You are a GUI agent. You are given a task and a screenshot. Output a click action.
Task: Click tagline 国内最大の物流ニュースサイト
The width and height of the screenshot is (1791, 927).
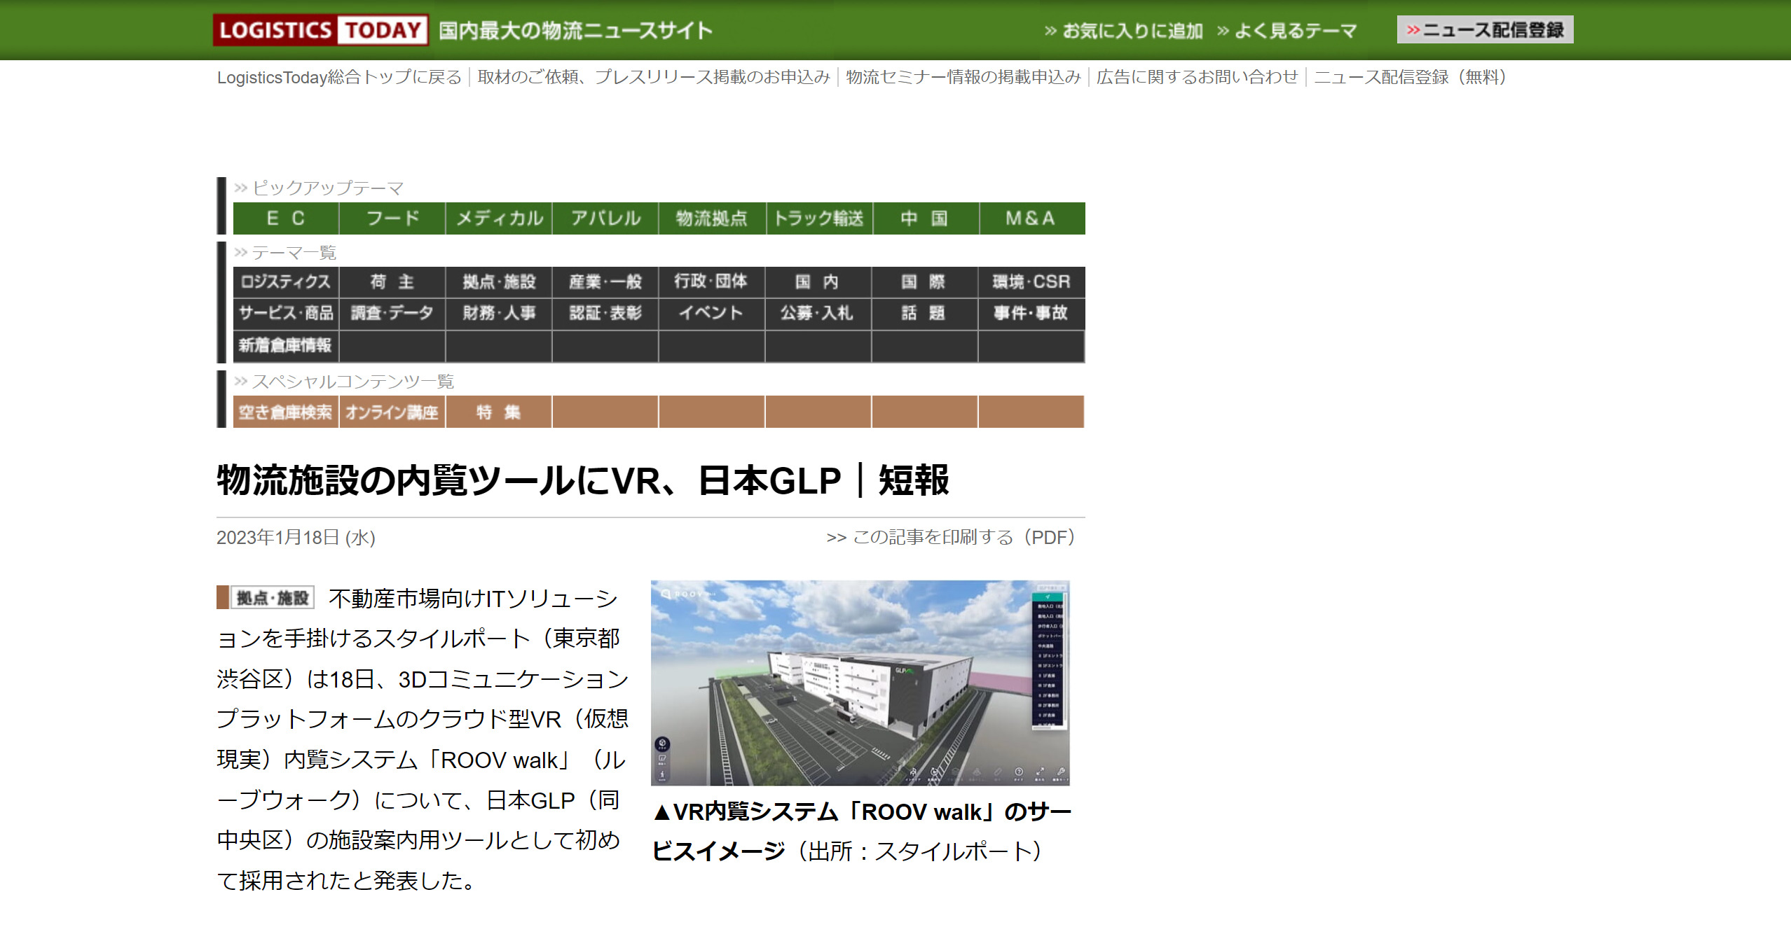coord(576,31)
